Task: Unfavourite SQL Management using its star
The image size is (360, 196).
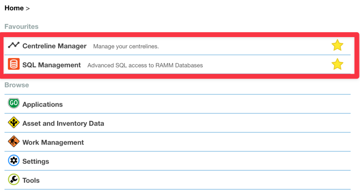Action: pos(337,64)
